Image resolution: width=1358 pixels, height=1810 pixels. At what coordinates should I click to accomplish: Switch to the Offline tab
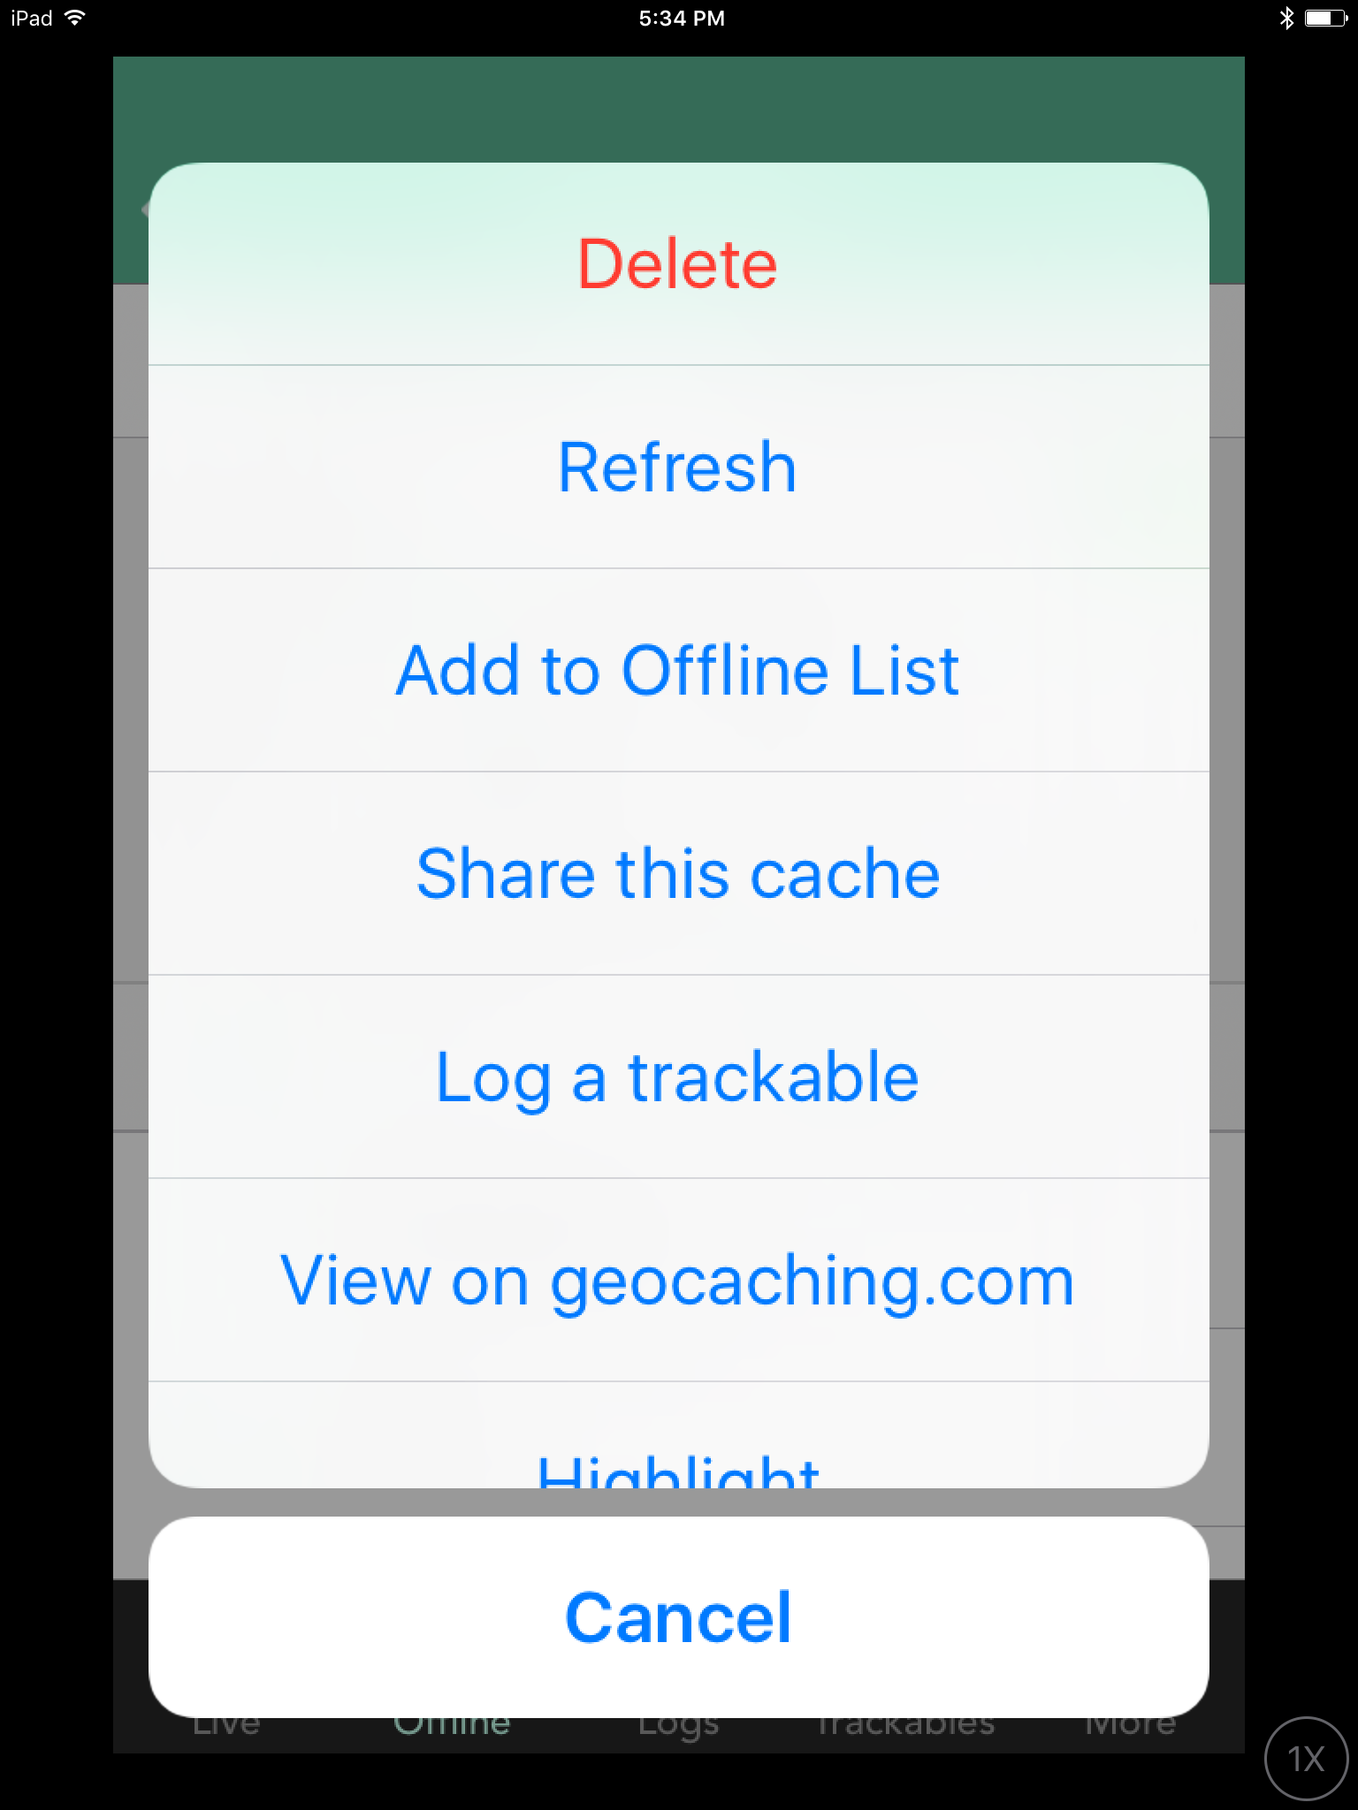pos(452,1723)
